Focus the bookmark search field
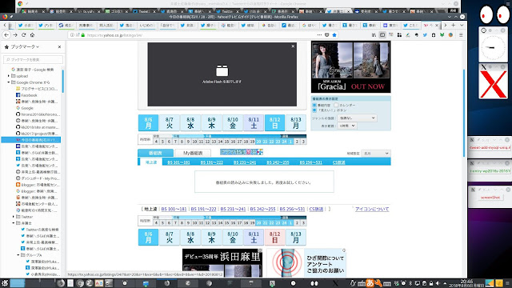Image resolution: width=512 pixels, height=288 pixels. coord(33,59)
